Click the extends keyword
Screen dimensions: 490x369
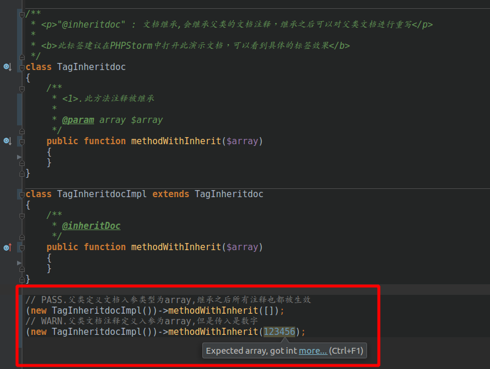(171, 194)
